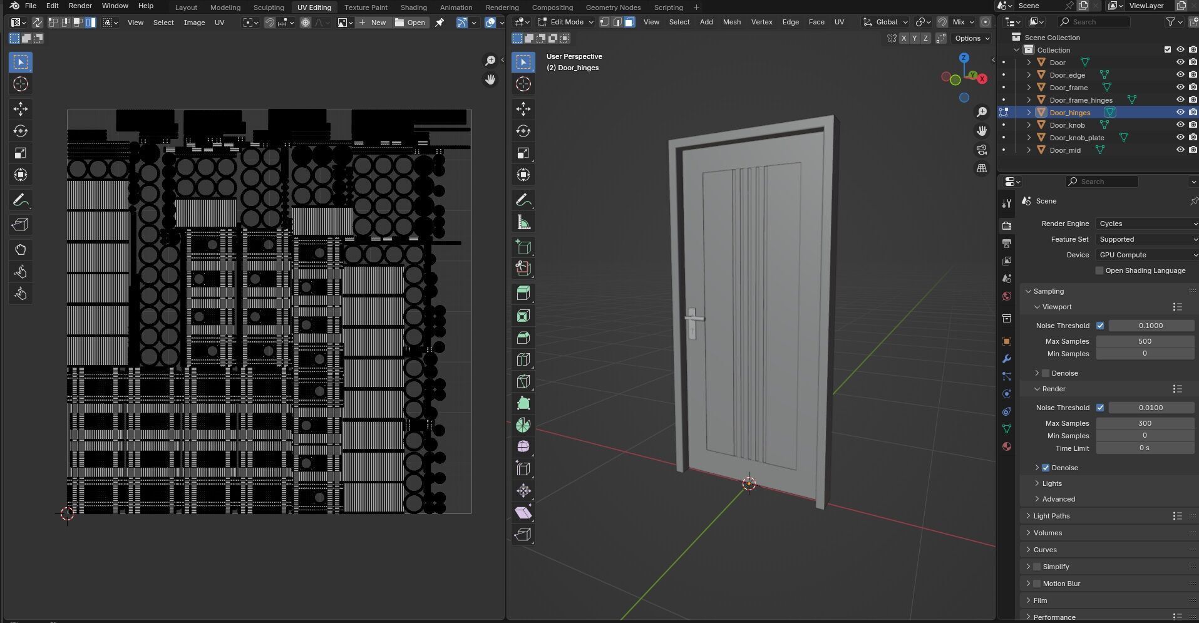Enable the Motion Blur checkbox

pos(1037,584)
